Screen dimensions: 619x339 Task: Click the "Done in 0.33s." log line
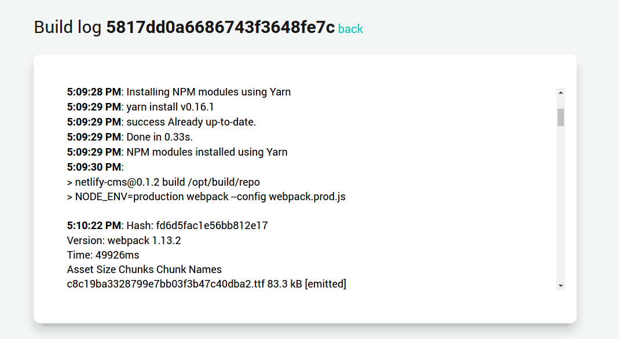point(159,137)
